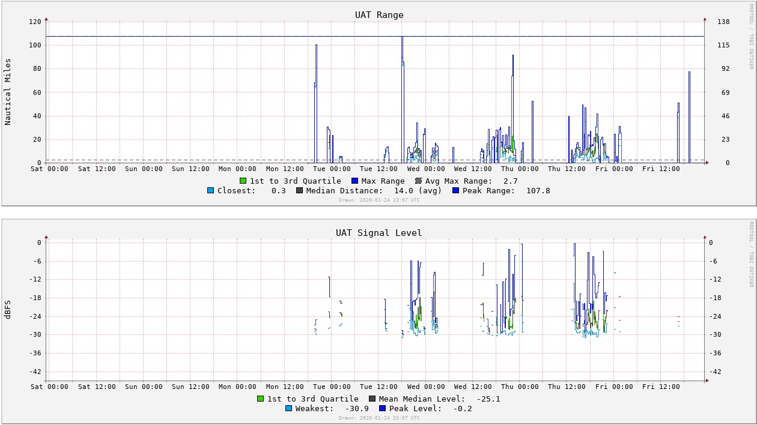Click the Nautical Miles axis label

(x=8, y=91)
